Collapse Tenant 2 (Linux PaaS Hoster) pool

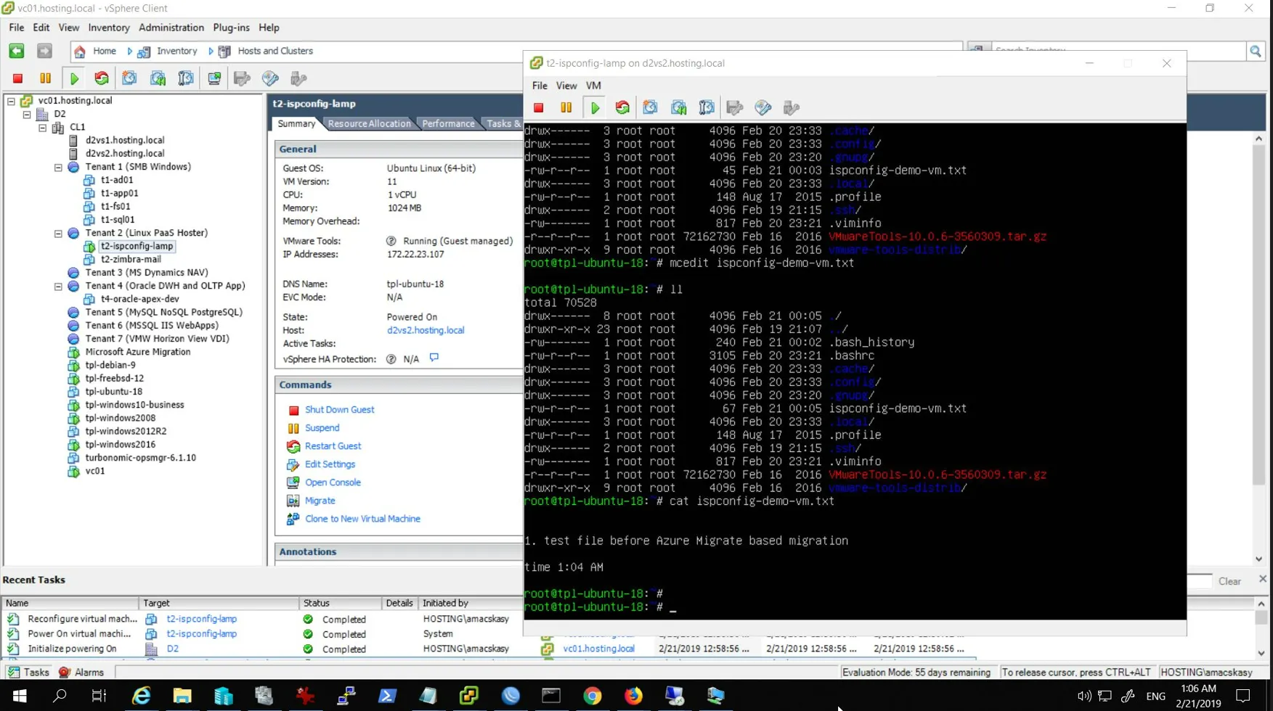pos(58,233)
